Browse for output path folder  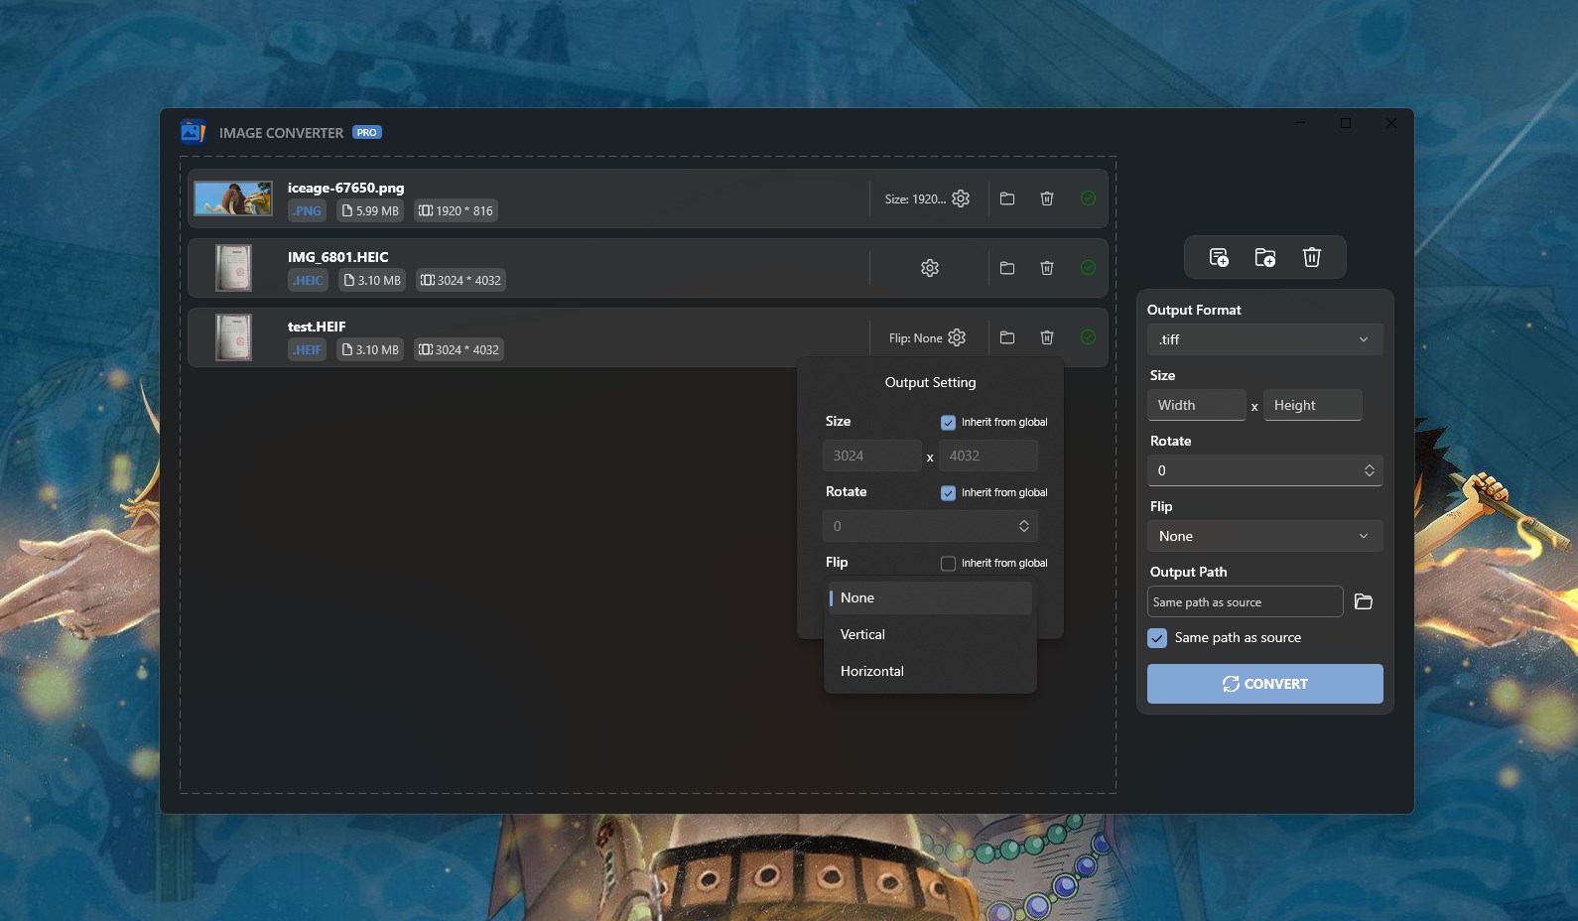1364,601
